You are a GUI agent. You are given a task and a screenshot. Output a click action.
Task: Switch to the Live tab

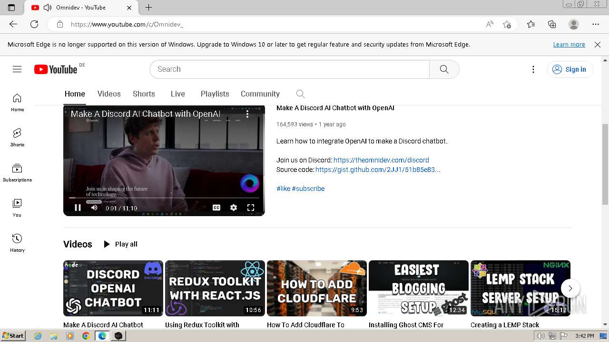coord(178,94)
